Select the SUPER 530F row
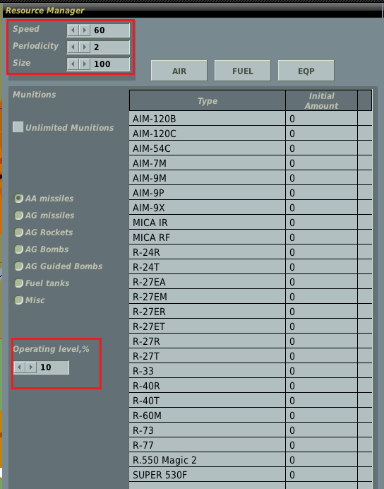Viewport: 384px width, 489px height. click(x=251, y=475)
